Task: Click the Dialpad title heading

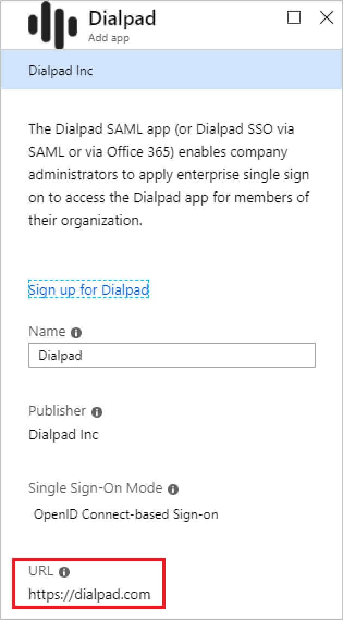Action: (122, 18)
